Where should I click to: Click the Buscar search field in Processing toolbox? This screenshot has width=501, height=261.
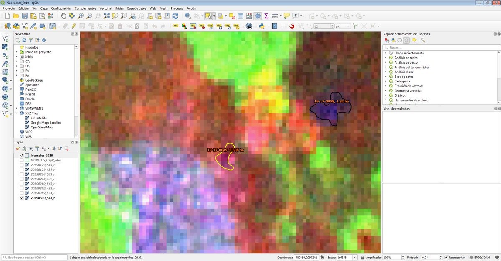point(440,47)
